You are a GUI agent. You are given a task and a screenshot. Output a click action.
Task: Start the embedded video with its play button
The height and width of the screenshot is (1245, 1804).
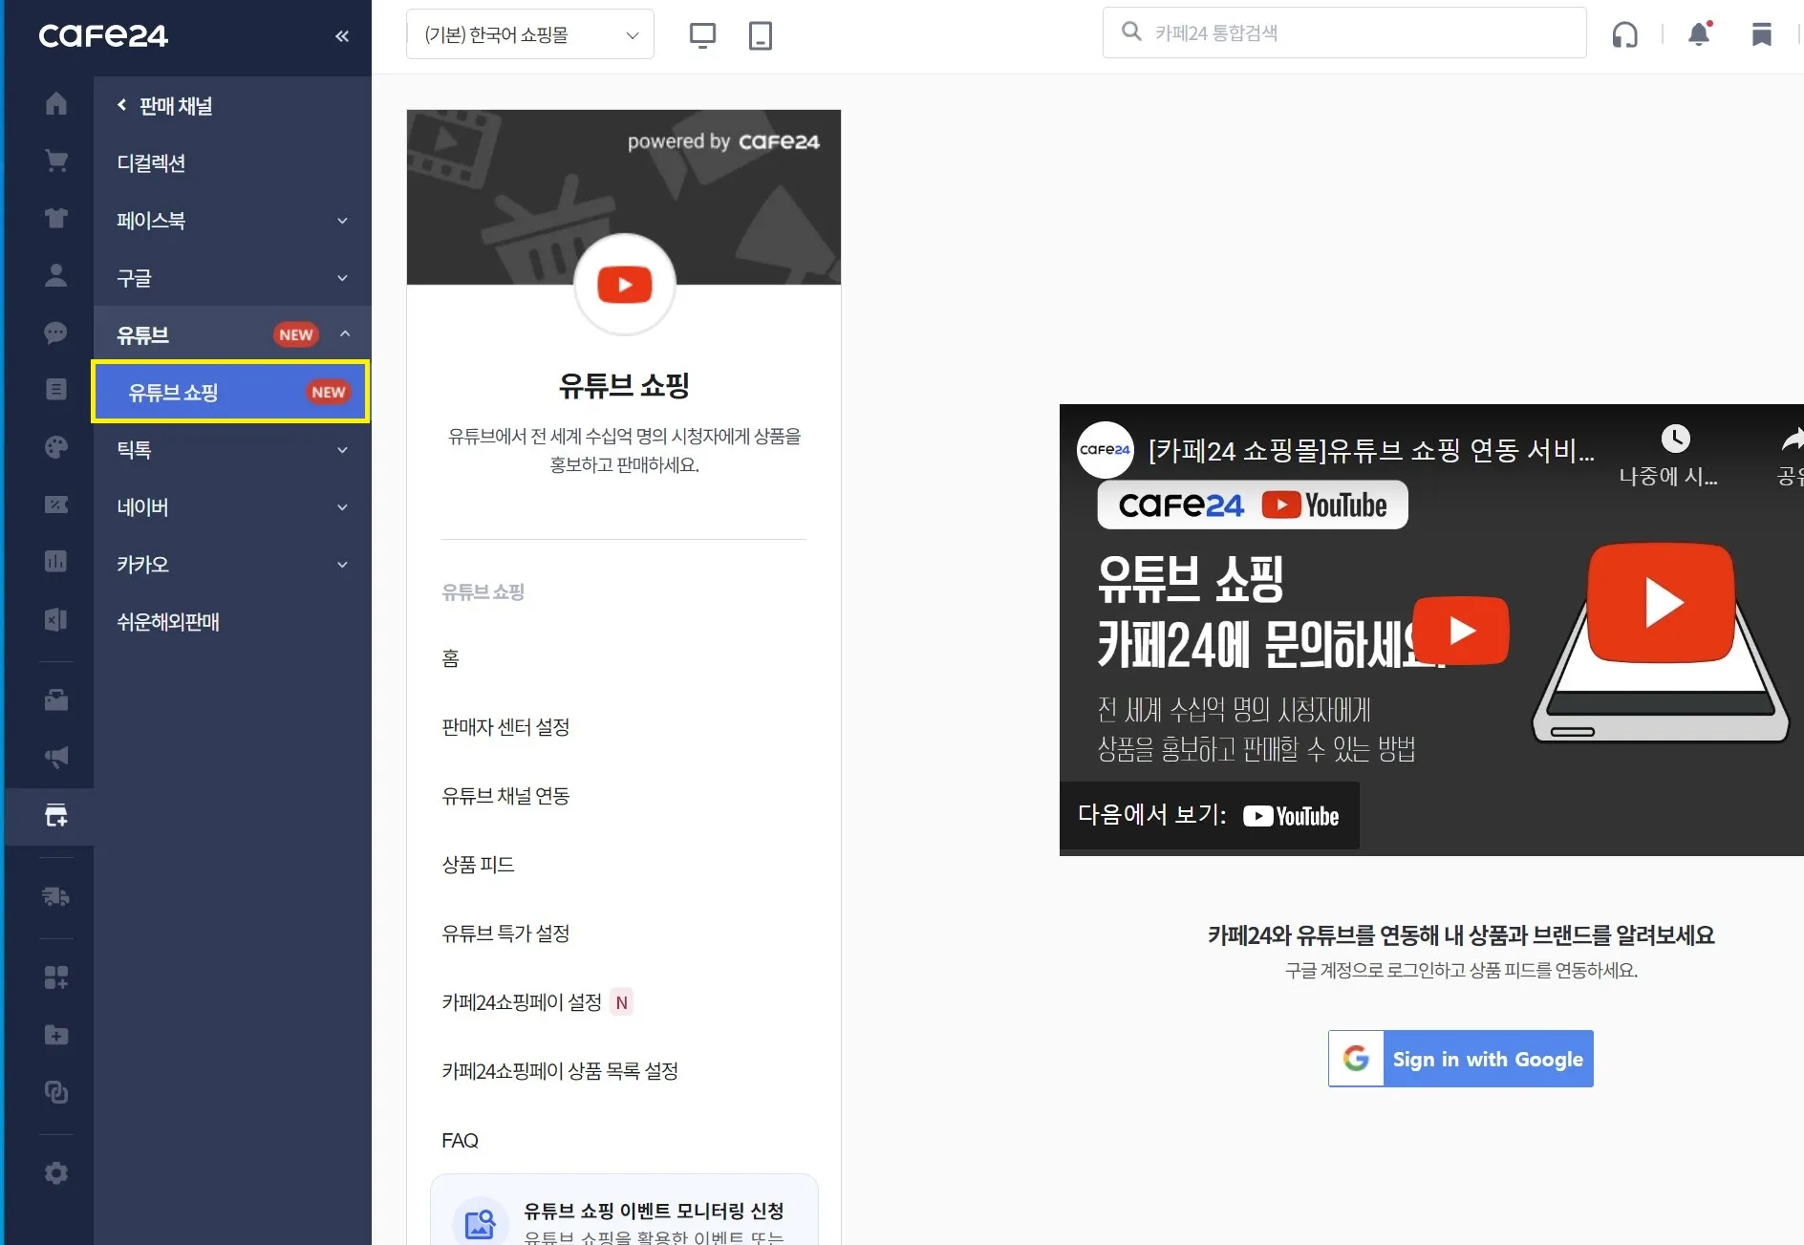(1461, 631)
